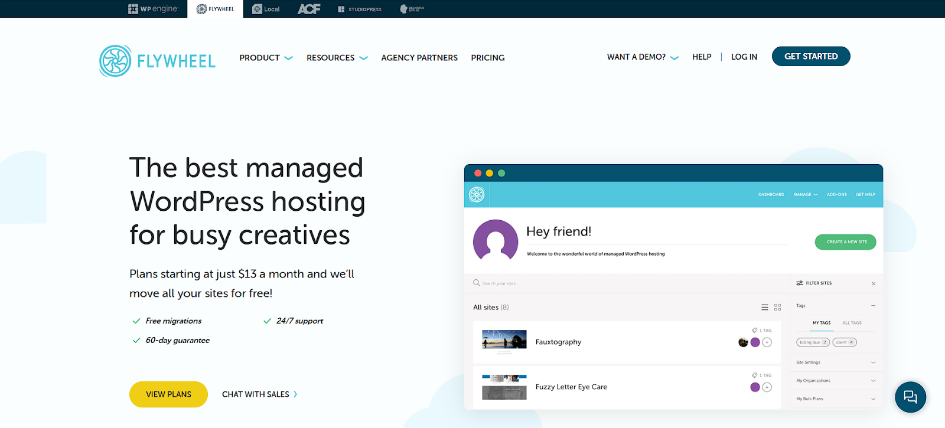The image size is (945, 428).
Task: Click the tag icon on the Fuzzy Letter Eye Care row
Action: pos(754,375)
